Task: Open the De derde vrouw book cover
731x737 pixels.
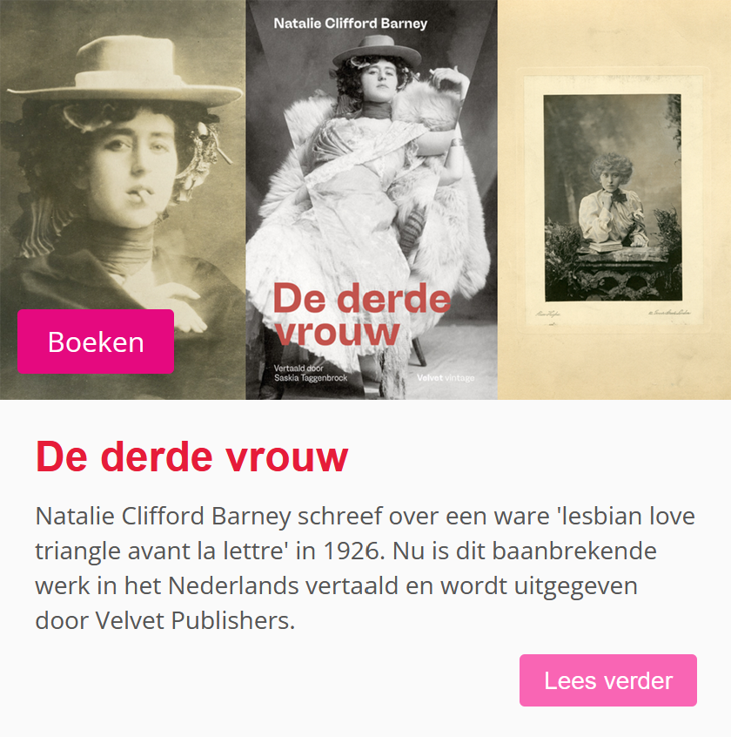Action: [x=372, y=199]
